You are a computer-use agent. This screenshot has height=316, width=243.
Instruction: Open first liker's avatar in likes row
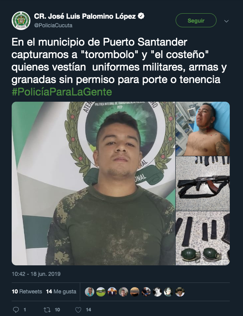90,291
